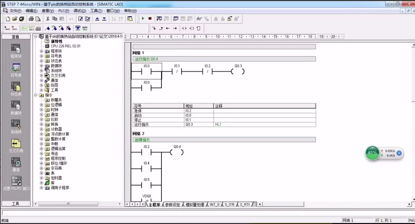Switch to the 参数设定 tab
Viewport: 415px width, 224px height.
(x=173, y=205)
